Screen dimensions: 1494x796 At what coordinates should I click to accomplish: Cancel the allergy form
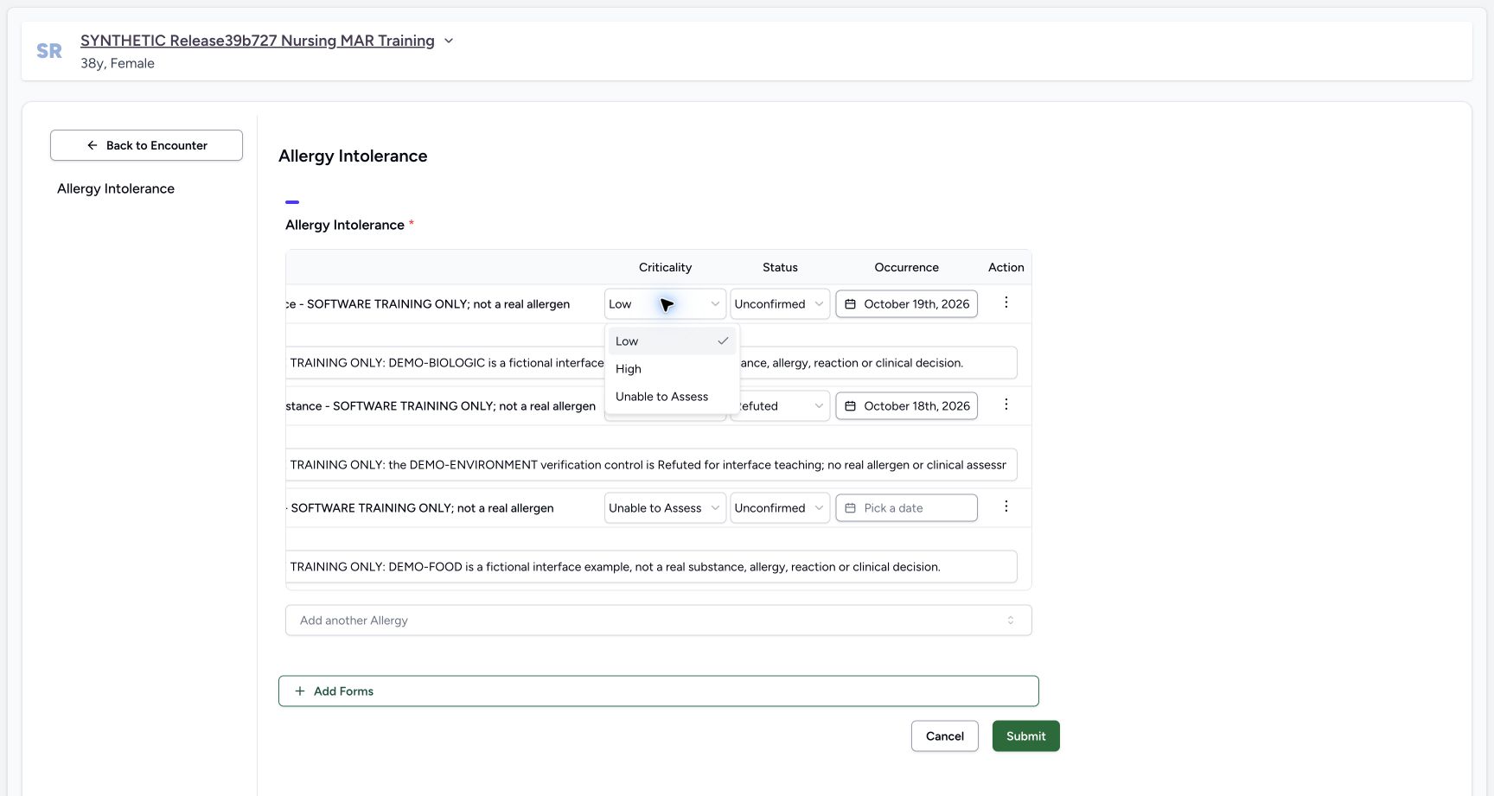(944, 736)
